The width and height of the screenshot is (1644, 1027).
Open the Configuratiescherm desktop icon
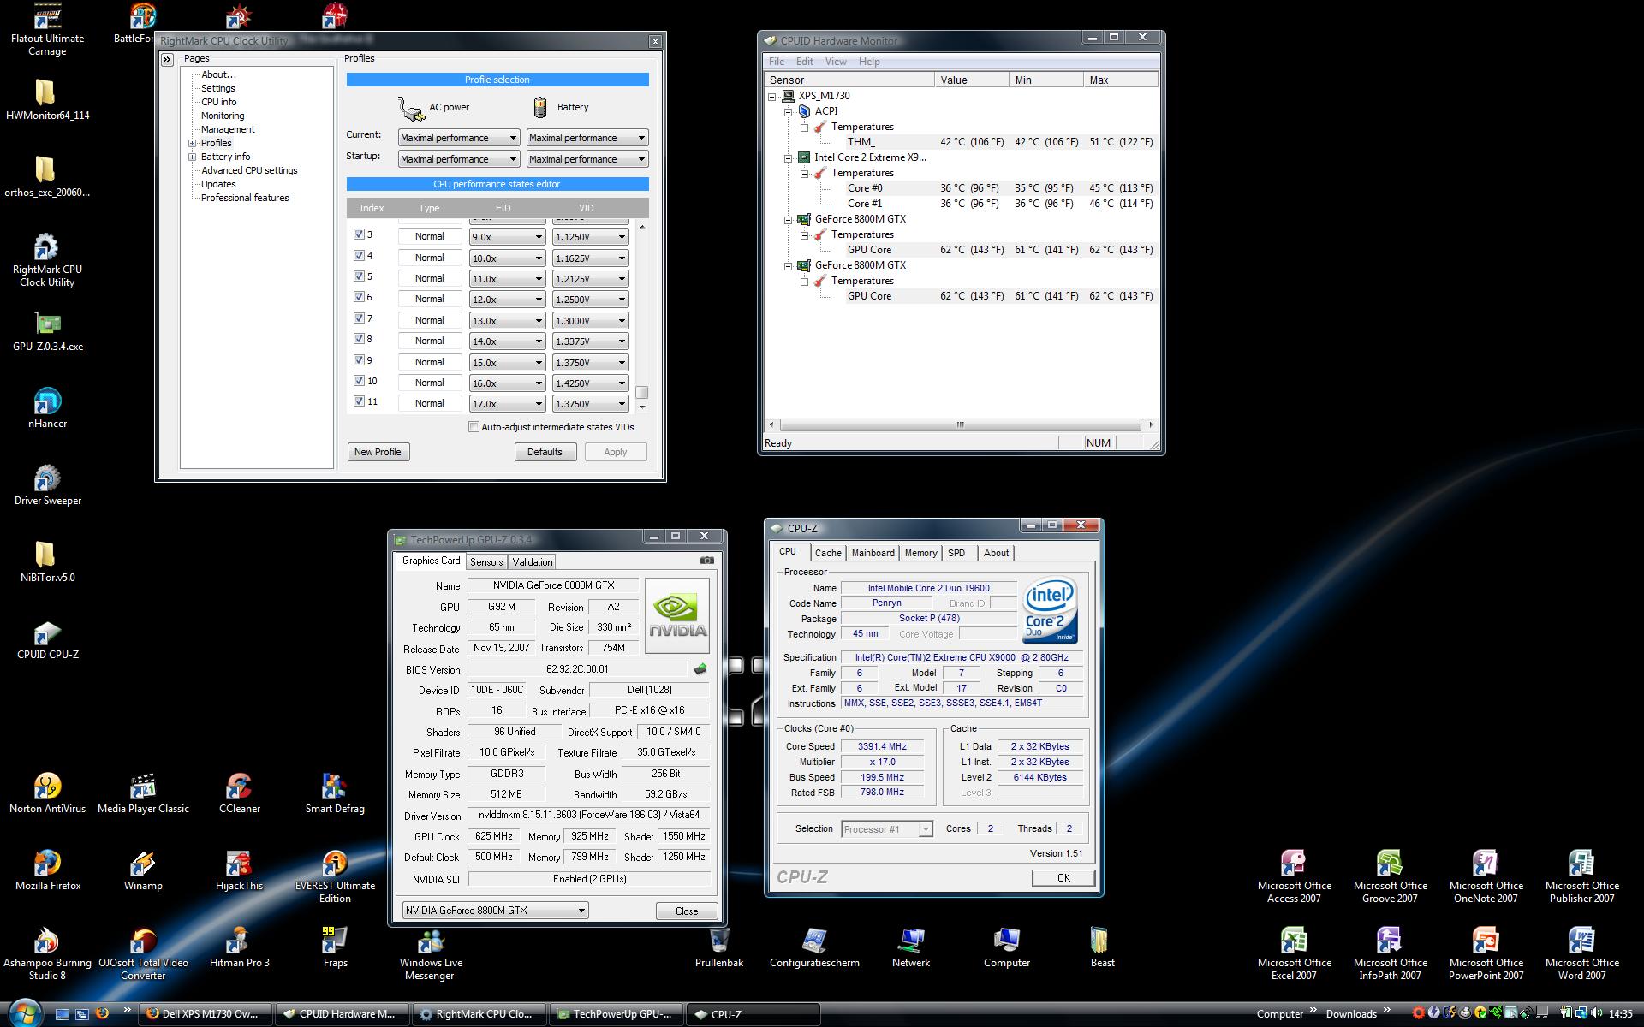click(x=814, y=947)
